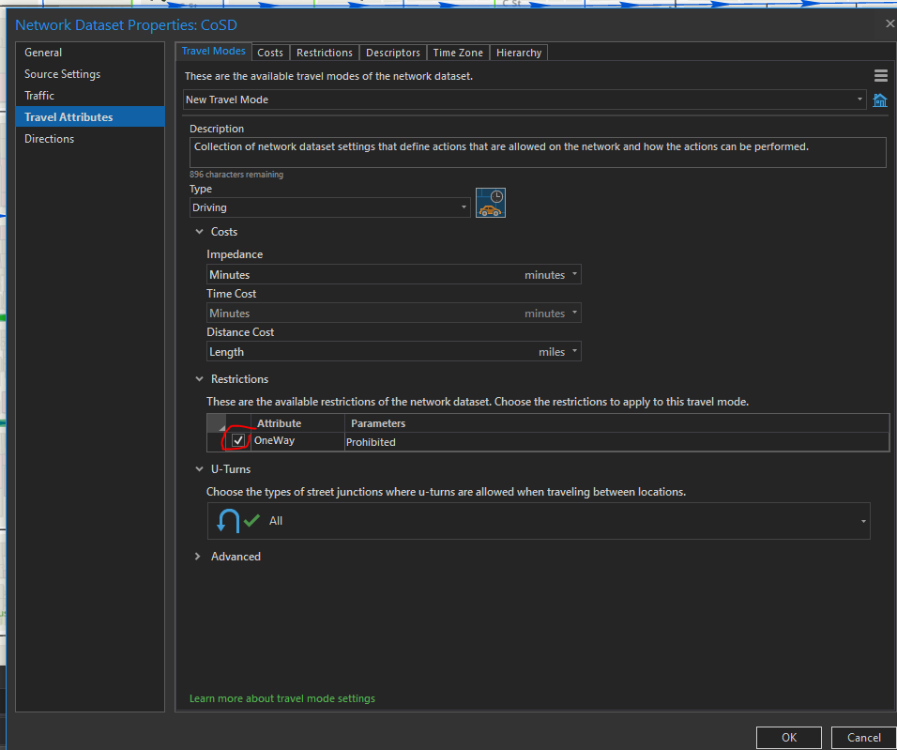
Task: Open the hamburger menu for travel modes
Action: [x=880, y=76]
